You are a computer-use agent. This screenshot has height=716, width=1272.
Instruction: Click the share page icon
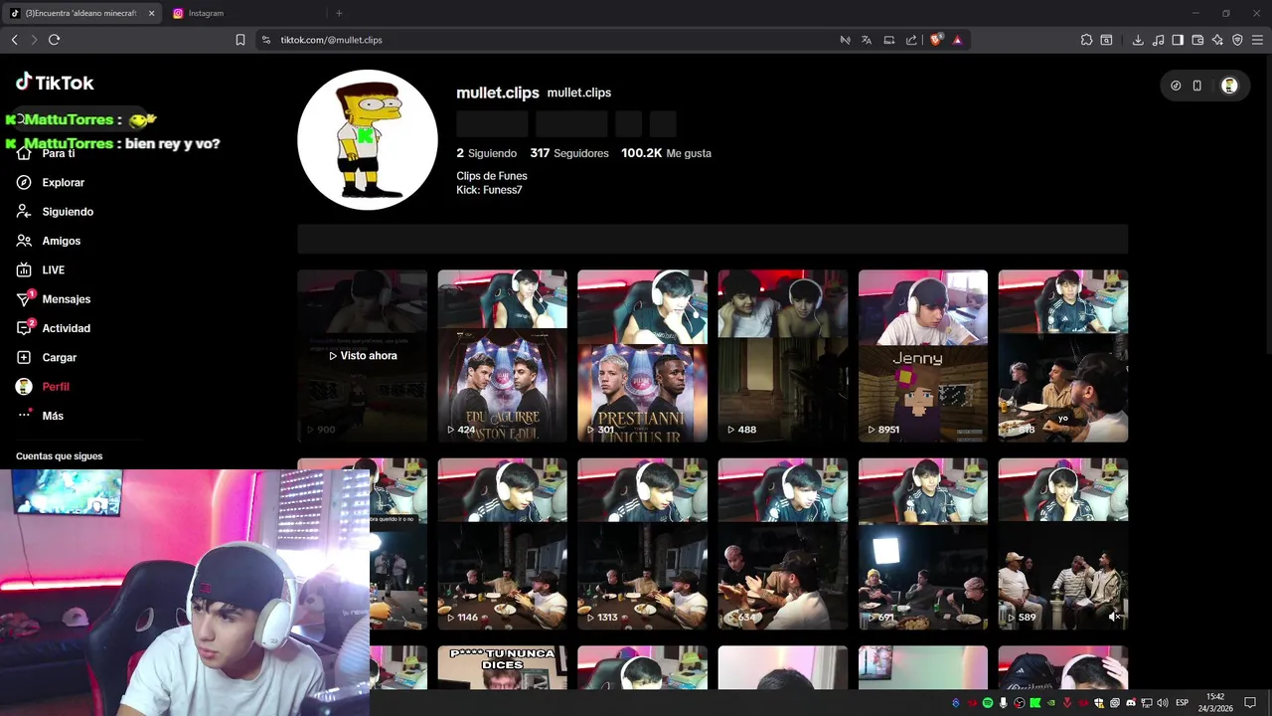(x=911, y=40)
